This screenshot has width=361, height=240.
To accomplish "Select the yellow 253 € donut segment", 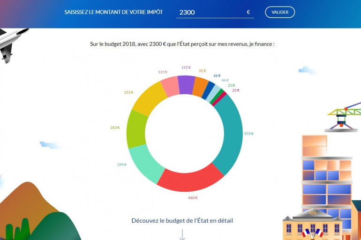I will [149, 98].
